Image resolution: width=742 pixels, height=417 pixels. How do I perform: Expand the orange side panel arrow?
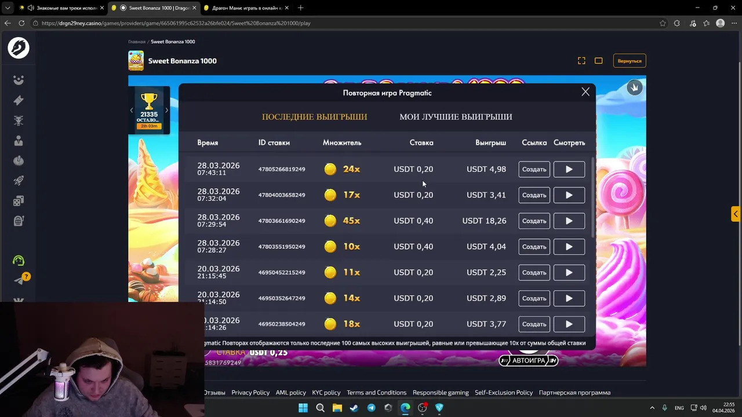coord(735,214)
